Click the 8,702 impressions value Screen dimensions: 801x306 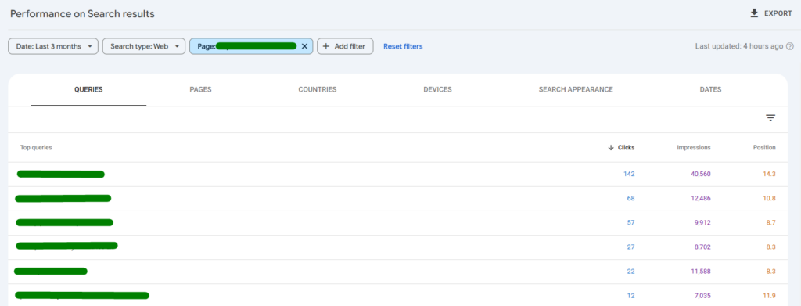click(702, 247)
